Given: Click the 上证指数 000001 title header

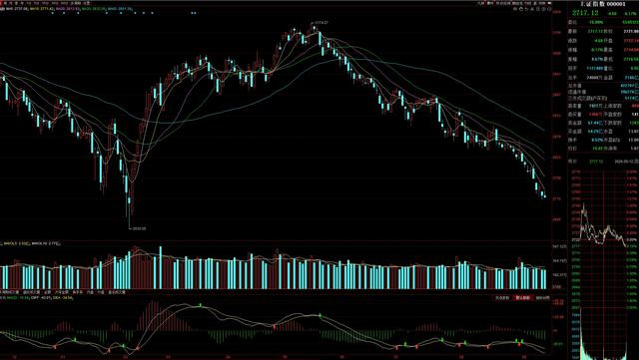Looking at the screenshot, I should (x=603, y=4).
